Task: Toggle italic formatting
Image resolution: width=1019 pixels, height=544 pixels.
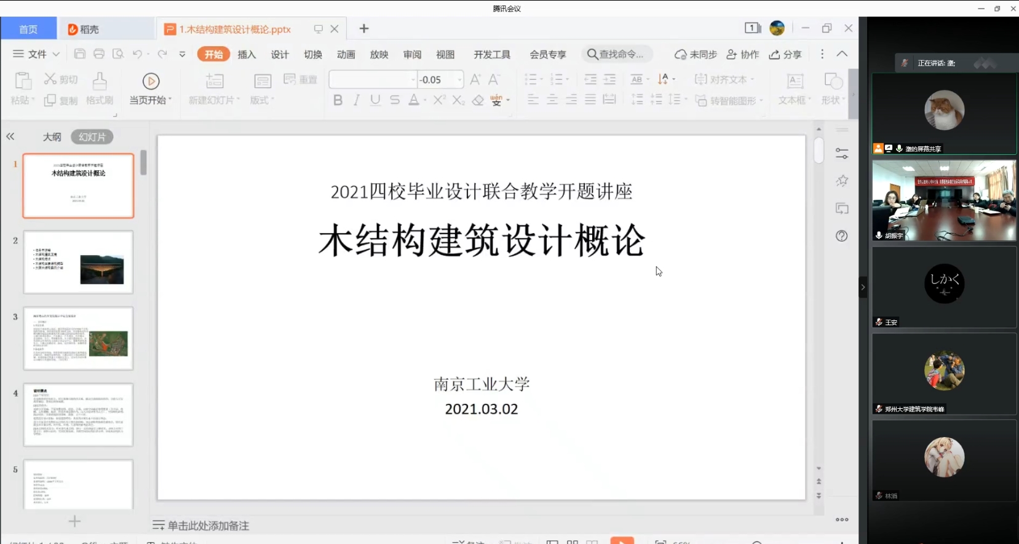Action: (x=357, y=100)
